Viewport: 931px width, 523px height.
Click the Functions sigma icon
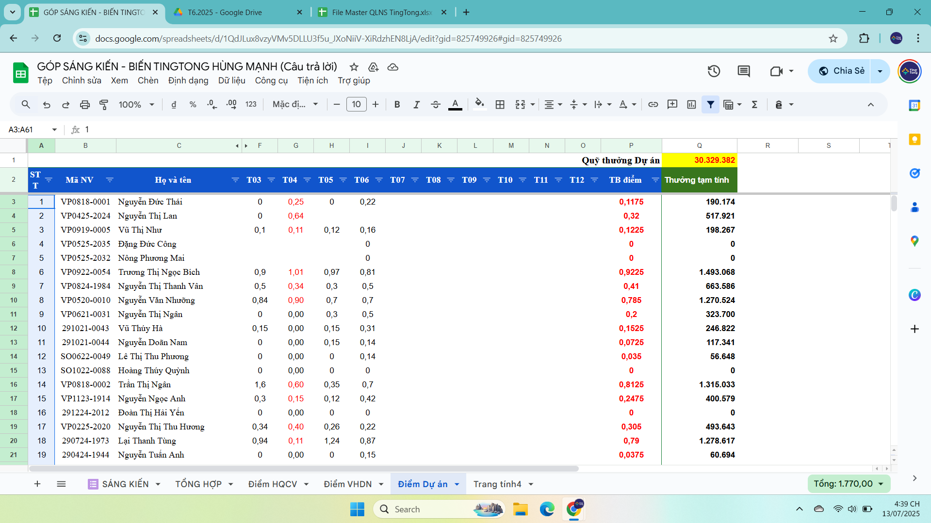754,105
